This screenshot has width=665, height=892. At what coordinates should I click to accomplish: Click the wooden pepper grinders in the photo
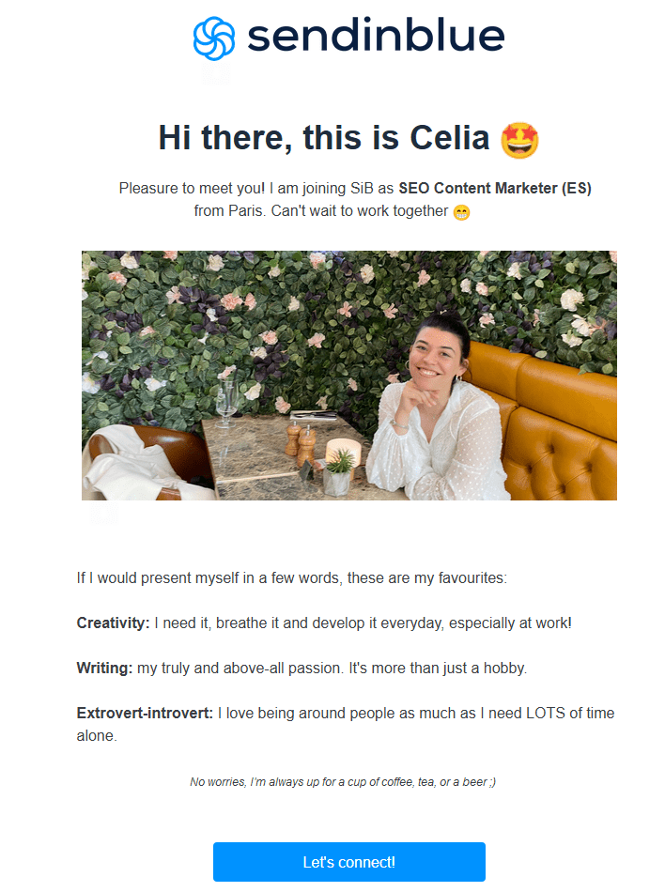pos(301,444)
